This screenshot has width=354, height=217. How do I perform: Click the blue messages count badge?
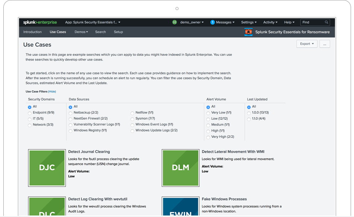(x=212, y=22)
